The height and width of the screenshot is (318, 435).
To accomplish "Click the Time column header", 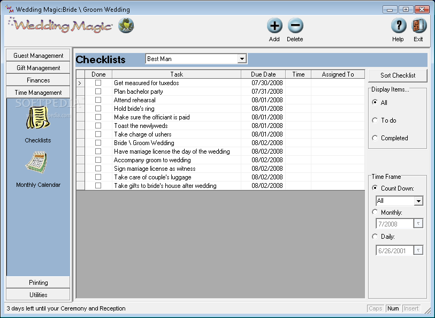I will point(298,74).
